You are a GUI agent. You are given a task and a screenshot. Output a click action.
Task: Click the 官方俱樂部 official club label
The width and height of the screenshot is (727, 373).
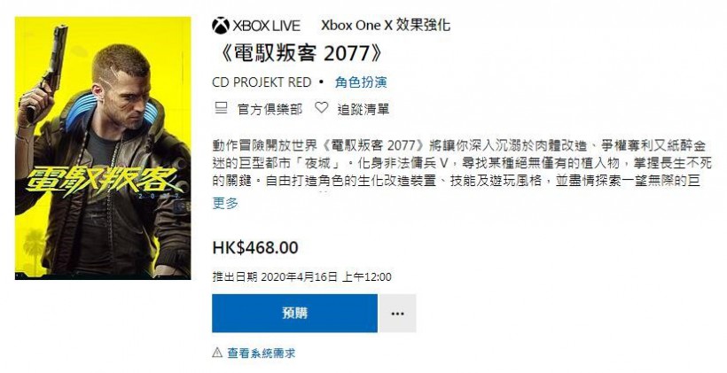click(270, 109)
